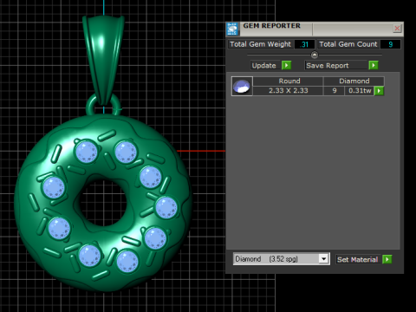Click the Round shape cell
The image size is (416, 312).
point(289,81)
